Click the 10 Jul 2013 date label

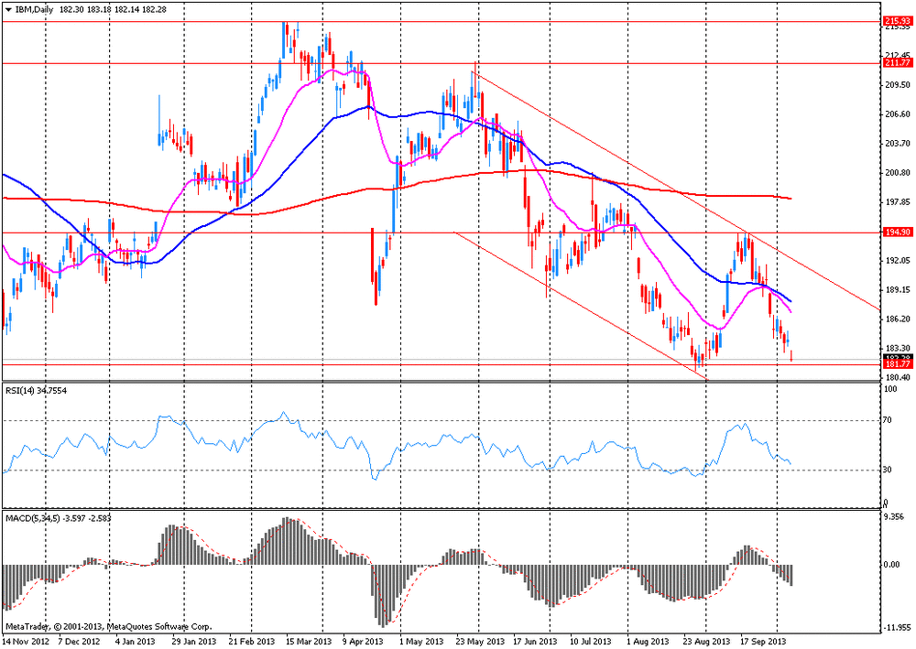pyautogui.click(x=591, y=642)
